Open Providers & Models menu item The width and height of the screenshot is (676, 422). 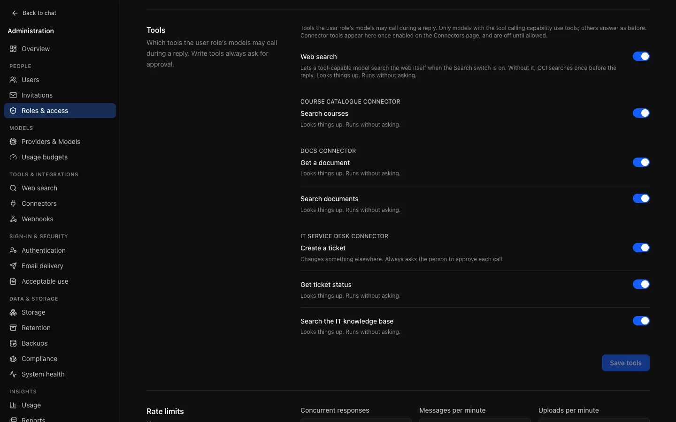[60, 142]
